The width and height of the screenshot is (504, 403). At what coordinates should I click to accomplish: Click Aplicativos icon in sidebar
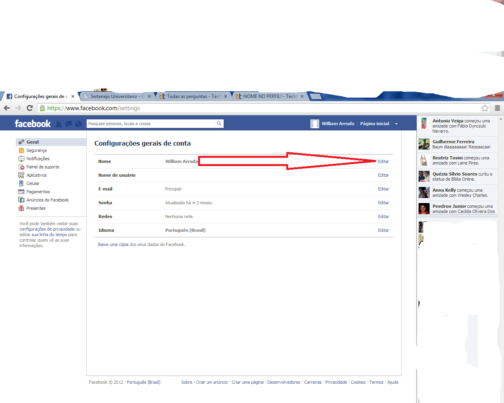pos(21,175)
